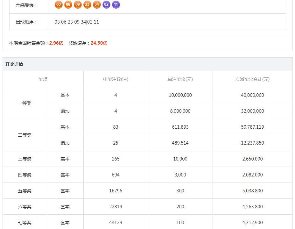This screenshot has width=295, height=229.
Task: Select the draw order text 03 06 23 09 34|02 11
Action: [x=77, y=22]
